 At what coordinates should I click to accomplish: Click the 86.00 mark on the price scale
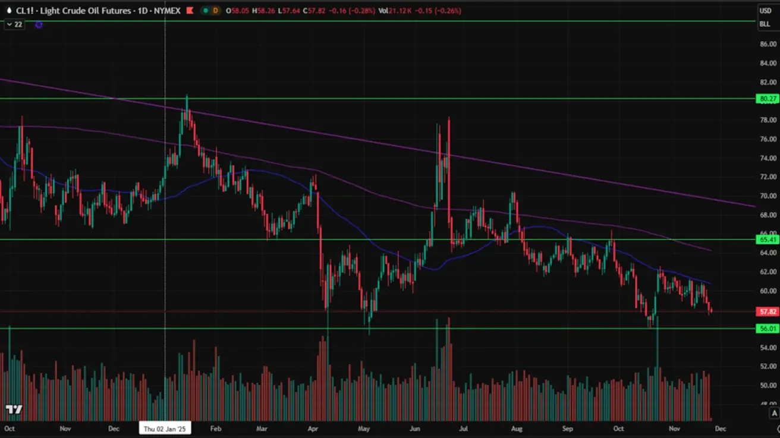768,44
